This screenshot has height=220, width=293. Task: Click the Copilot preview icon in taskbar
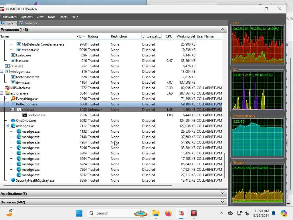(x=284, y=213)
